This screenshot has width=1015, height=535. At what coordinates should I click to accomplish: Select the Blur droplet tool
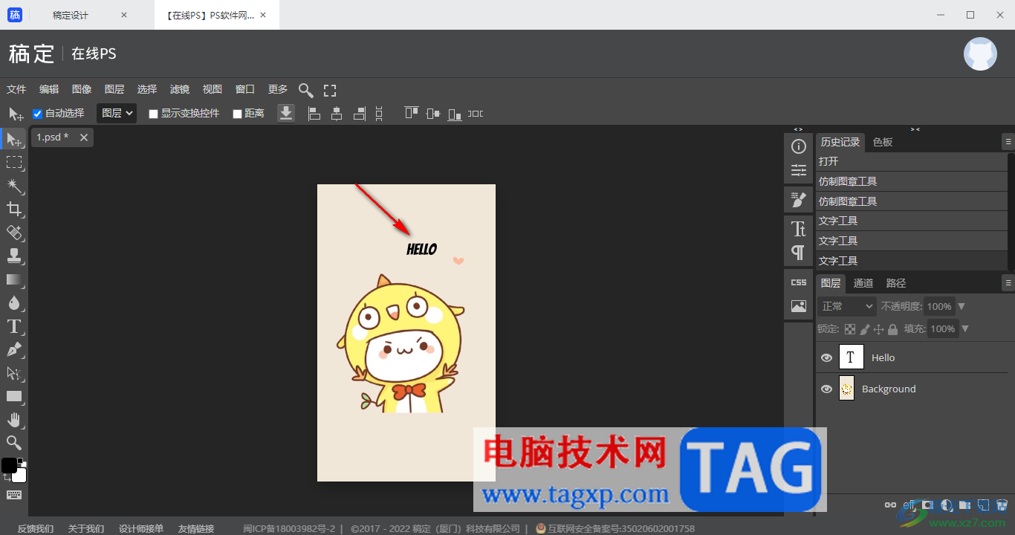coord(14,302)
